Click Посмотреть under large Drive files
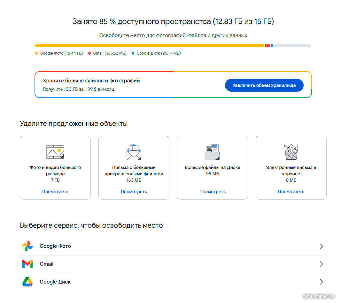Image resolution: width=341 pixels, height=303 pixels. tap(213, 192)
